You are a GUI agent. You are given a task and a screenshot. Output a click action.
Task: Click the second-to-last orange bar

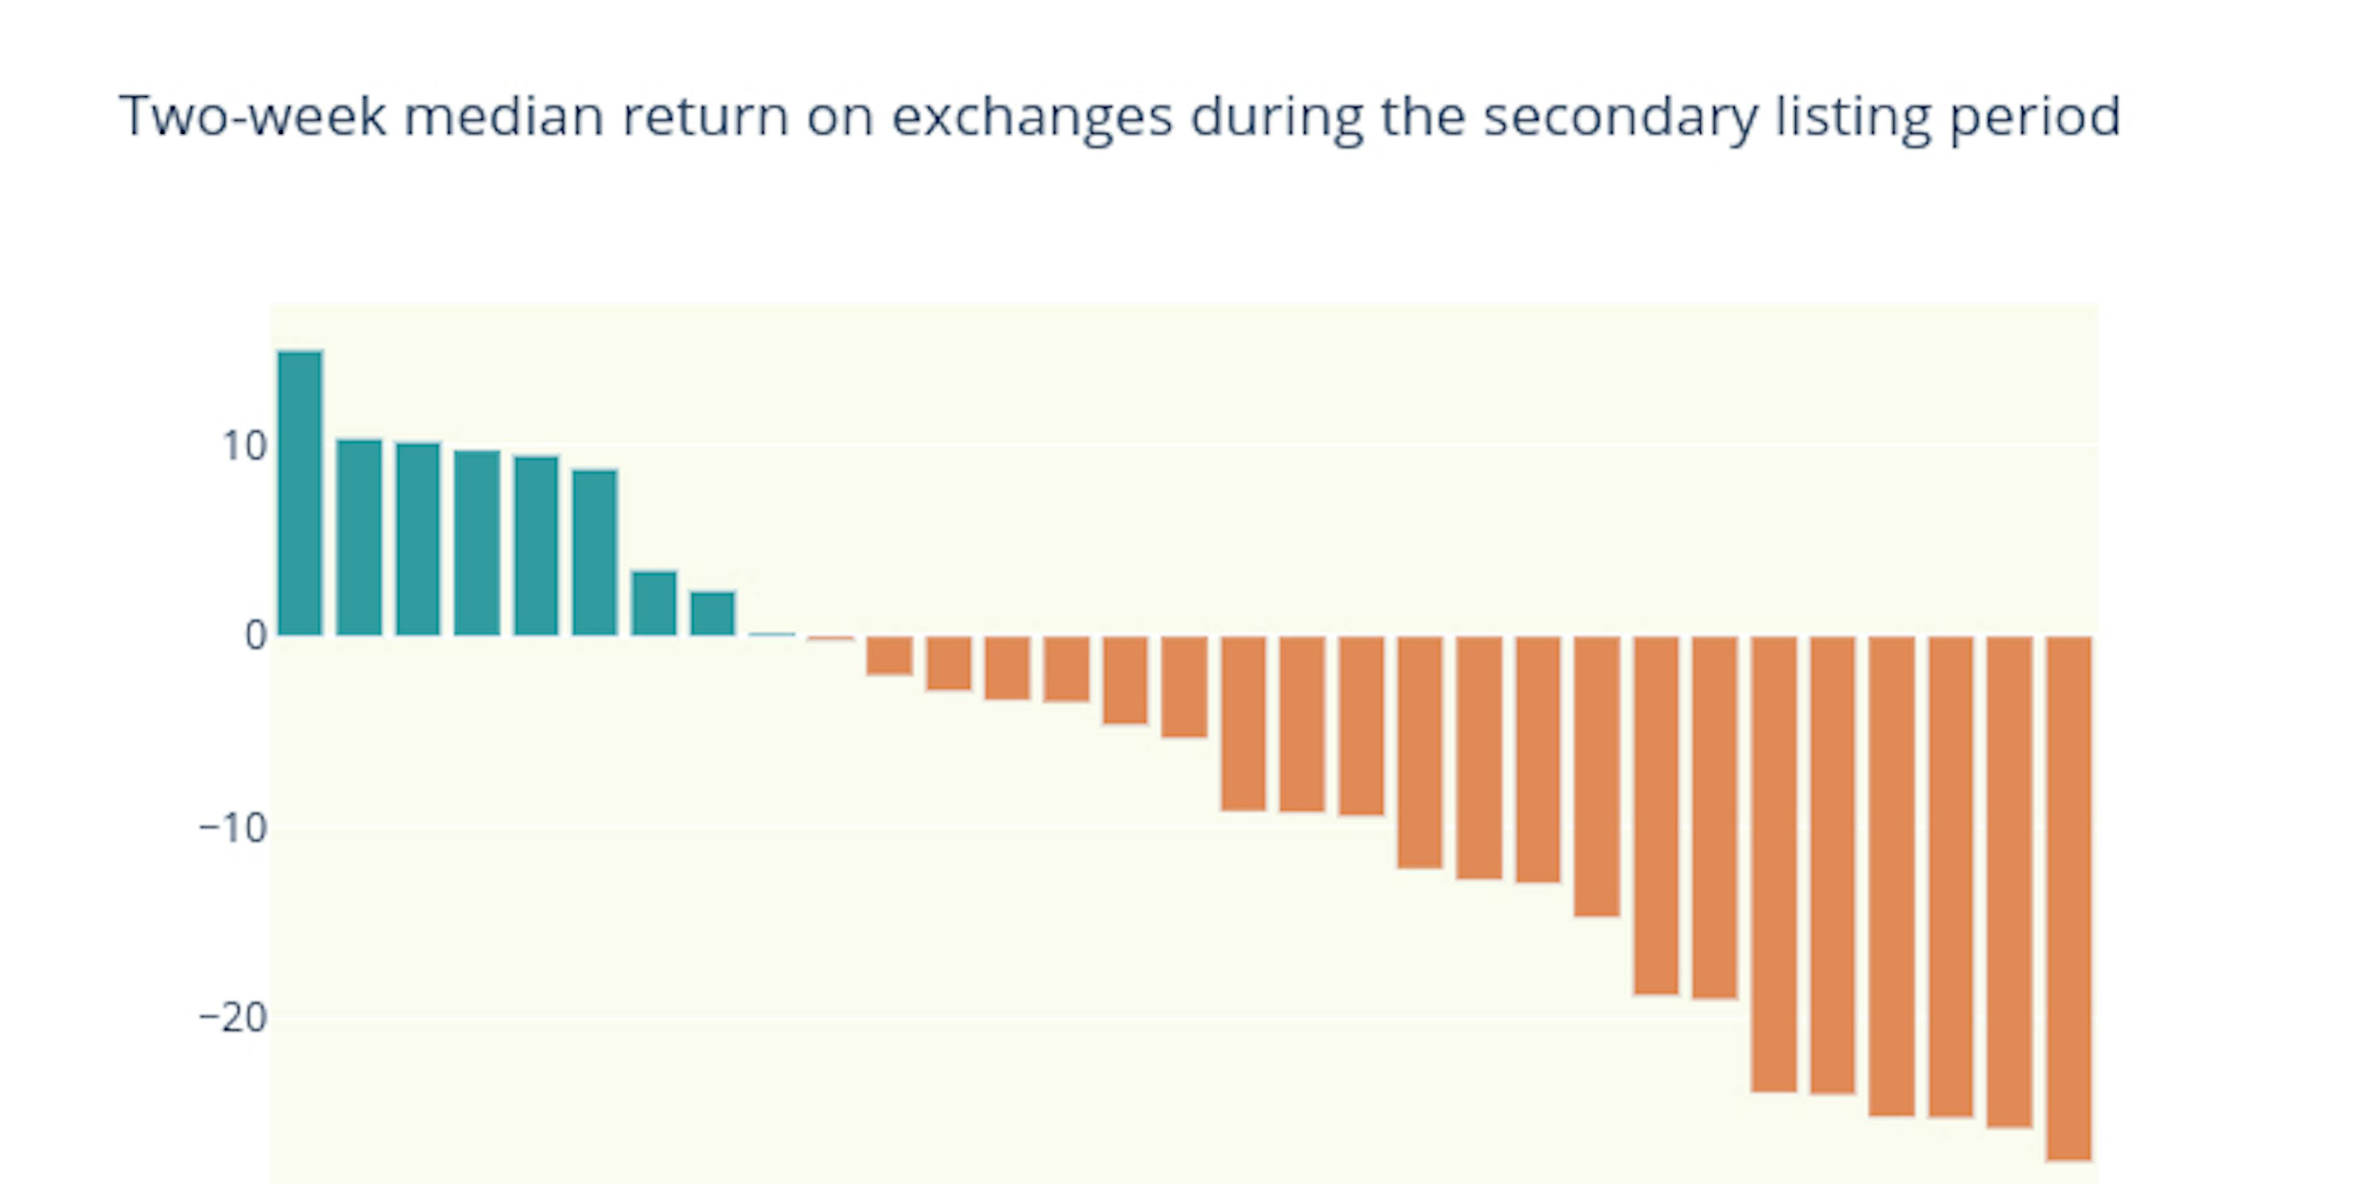point(2009,882)
